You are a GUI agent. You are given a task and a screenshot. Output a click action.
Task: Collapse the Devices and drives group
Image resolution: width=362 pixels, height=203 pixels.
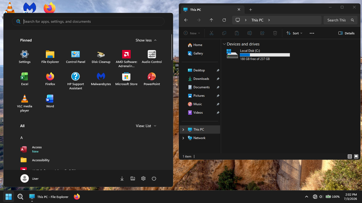pyautogui.click(x=224, y=44)
